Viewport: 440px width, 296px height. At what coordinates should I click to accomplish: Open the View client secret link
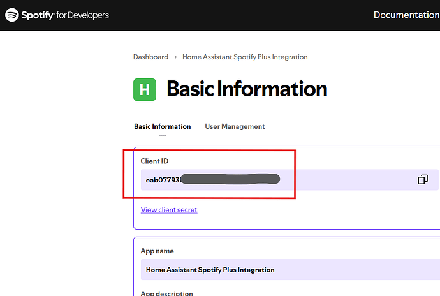pos(169,210)
